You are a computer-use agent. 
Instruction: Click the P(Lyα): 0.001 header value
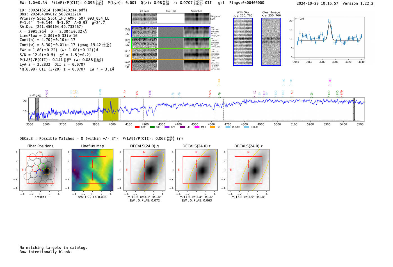(122, 3)
